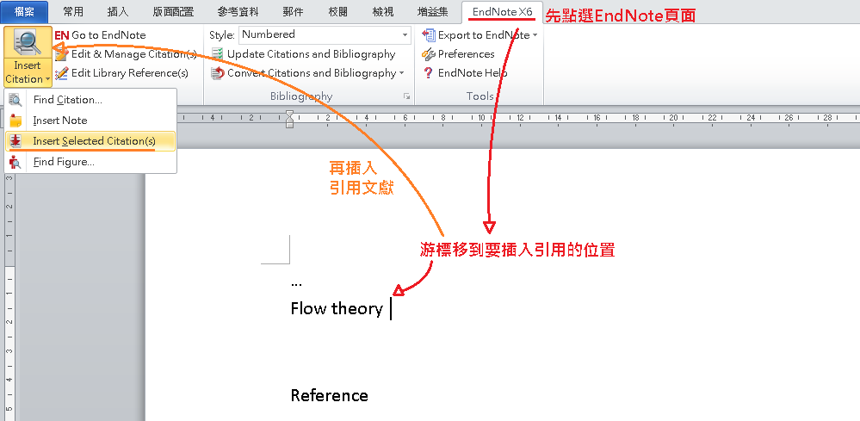Screen dimensions: 860x421
Task: Click the Insert Citation magnifier icon
Action: coord(28,43)
